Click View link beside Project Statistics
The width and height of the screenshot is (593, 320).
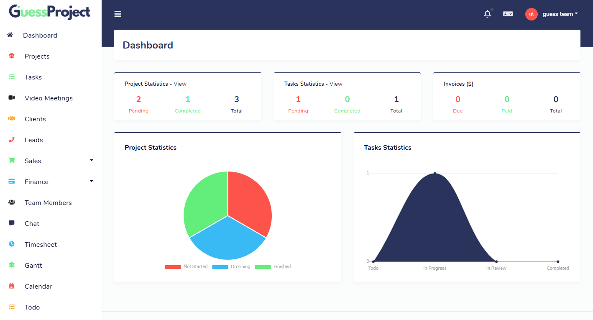click(x=180, y=84)
